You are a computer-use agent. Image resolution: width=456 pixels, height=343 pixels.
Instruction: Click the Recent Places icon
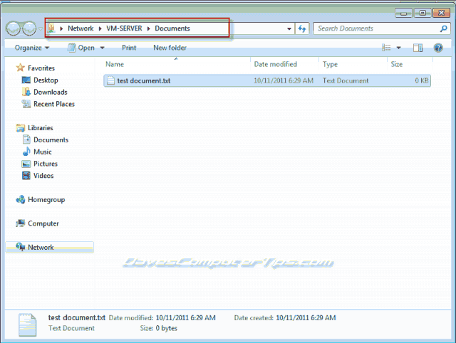(x=26, y=104)
